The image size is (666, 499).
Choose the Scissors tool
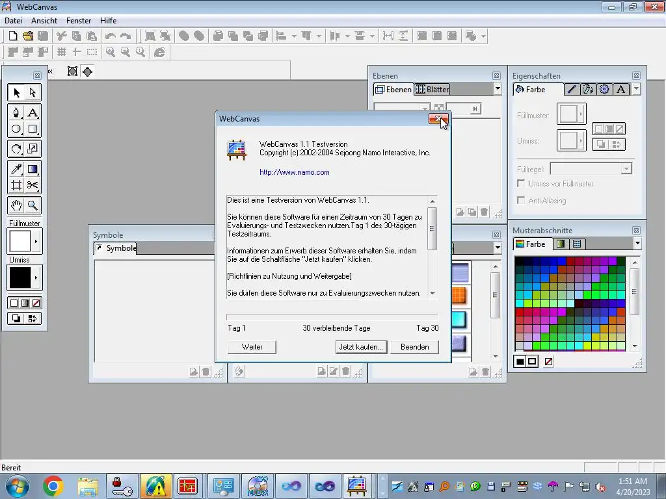coord(33,185)
